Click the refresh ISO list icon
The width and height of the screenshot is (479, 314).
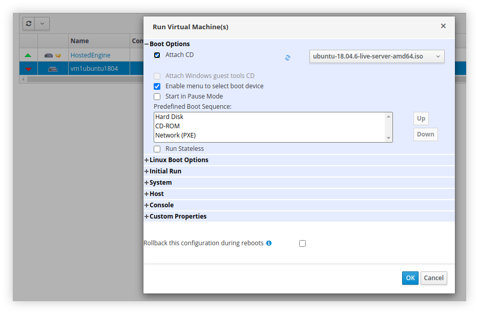[x=287, y=58]
